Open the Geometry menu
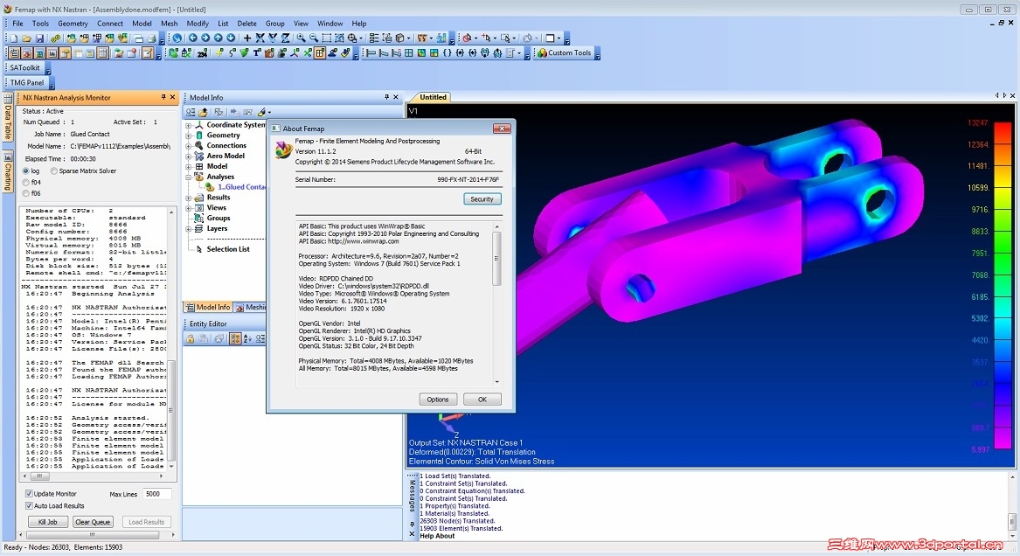 click(x=73, y=24)
